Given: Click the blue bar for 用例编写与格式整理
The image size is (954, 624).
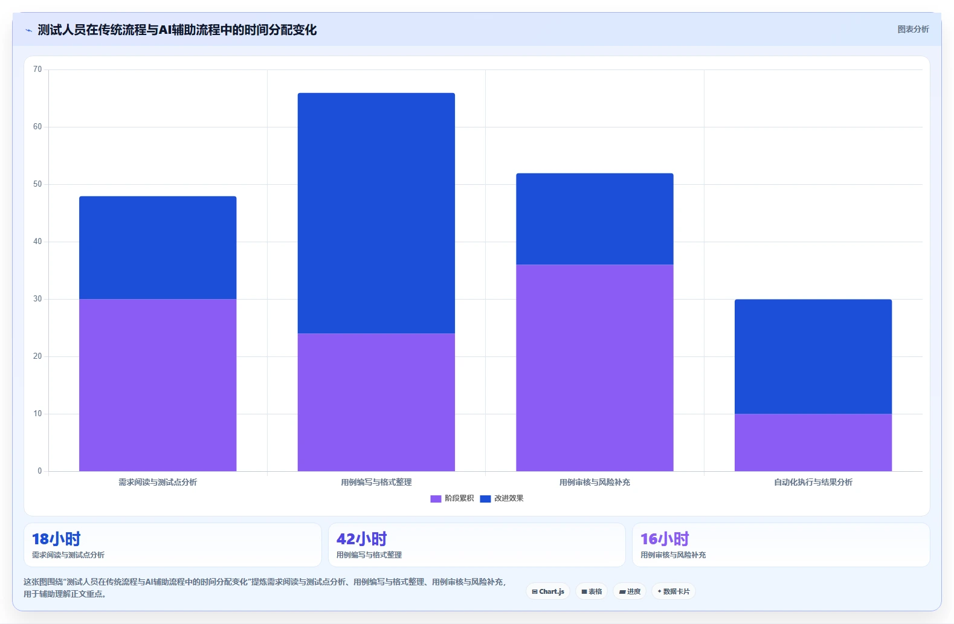Looking at the screenshot, I should 376,213.
